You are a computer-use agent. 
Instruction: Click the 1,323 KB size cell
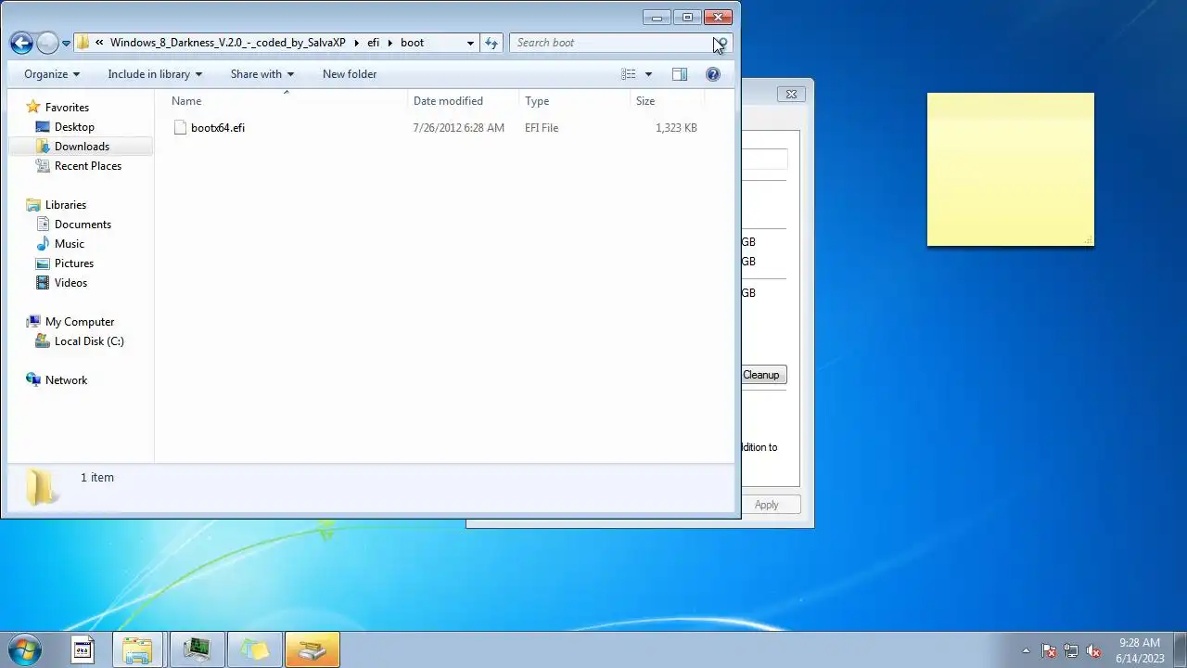676,128
